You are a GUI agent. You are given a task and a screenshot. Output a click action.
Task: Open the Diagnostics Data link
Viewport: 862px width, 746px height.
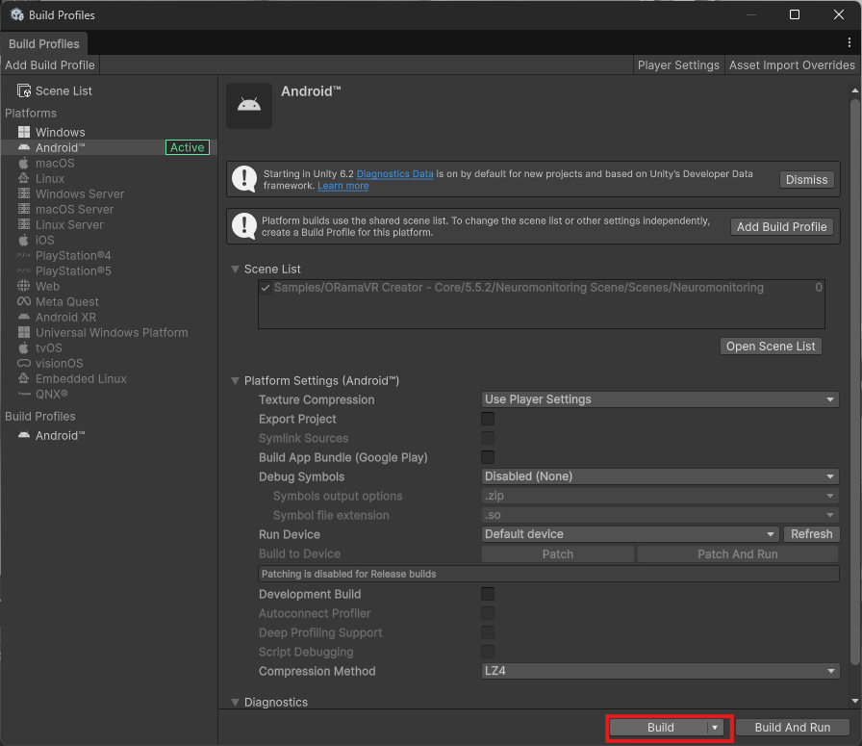tap(394, 174)
